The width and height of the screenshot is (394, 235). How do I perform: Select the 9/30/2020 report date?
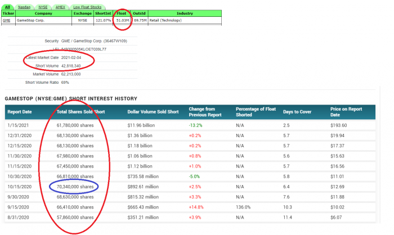[18, 197]
